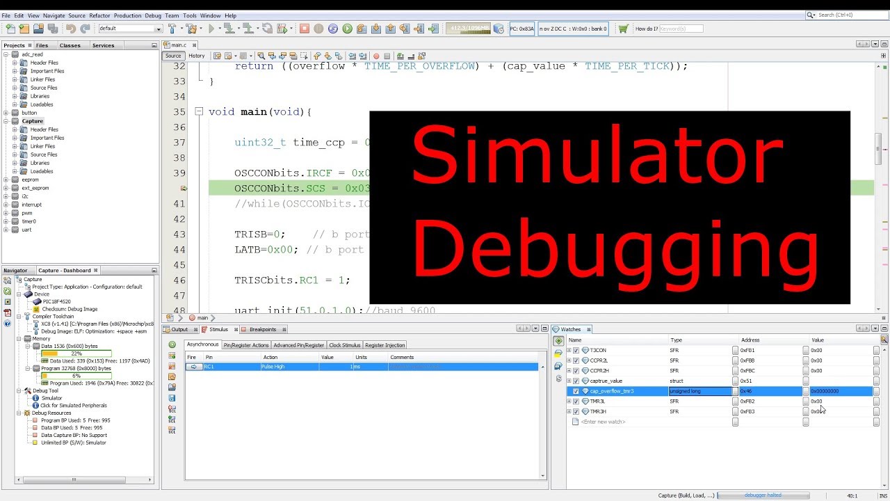Click the Redo toolbar icon
The width and height of the screenshot is (890, 501).
[85, 29]
